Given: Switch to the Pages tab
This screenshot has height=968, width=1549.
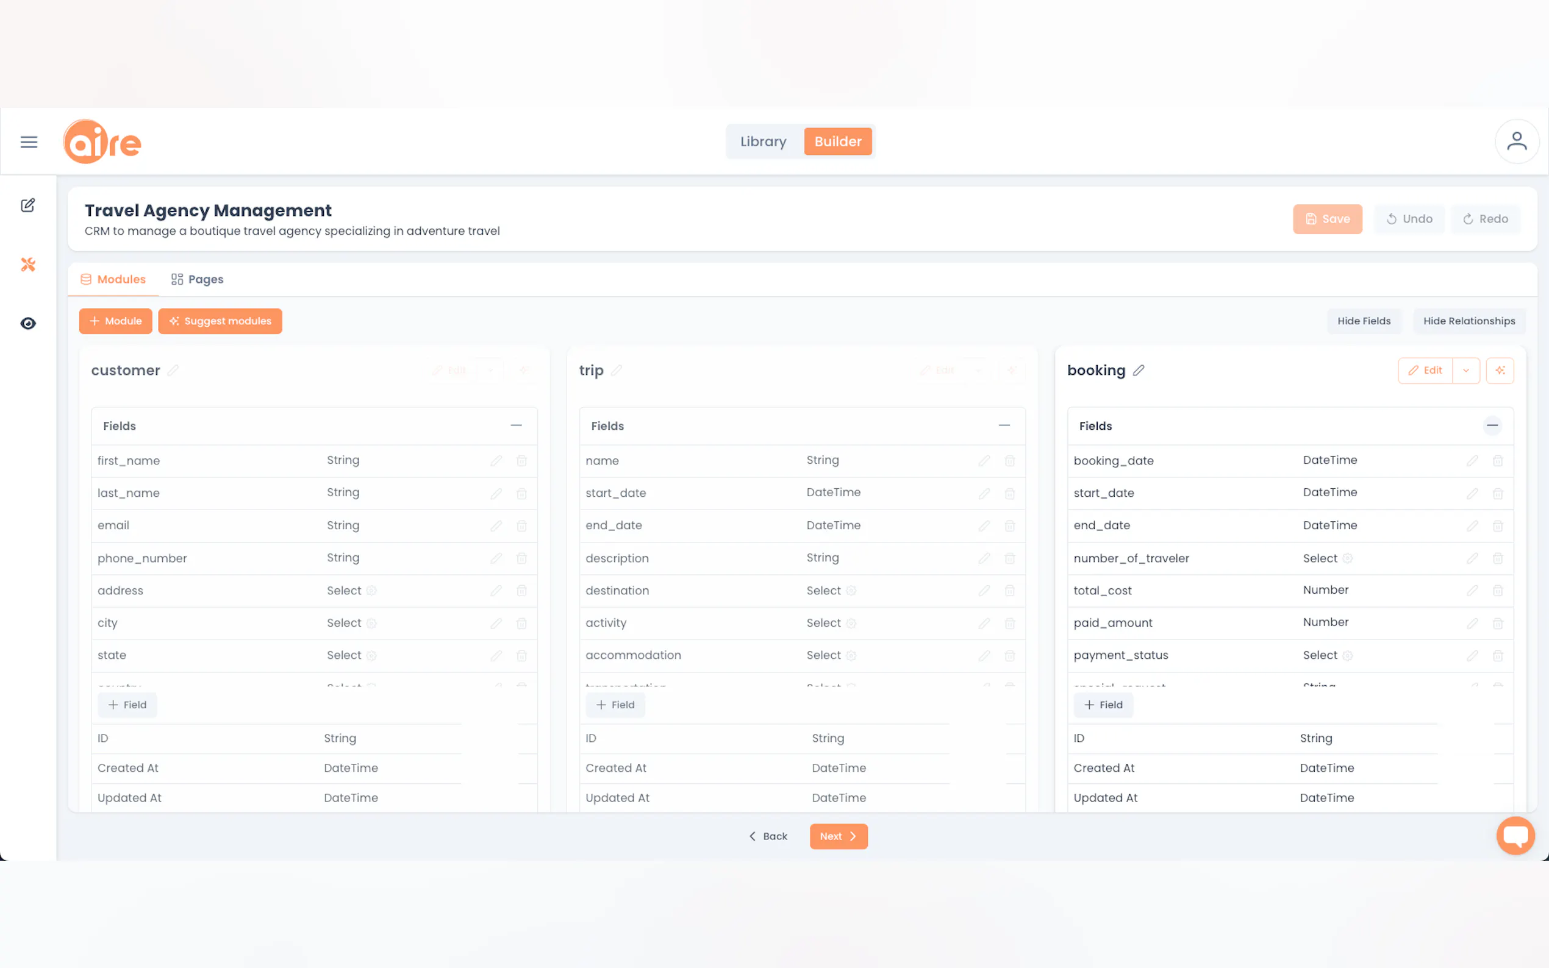Looking at the screenshot, I should click(x=197, y=279).
